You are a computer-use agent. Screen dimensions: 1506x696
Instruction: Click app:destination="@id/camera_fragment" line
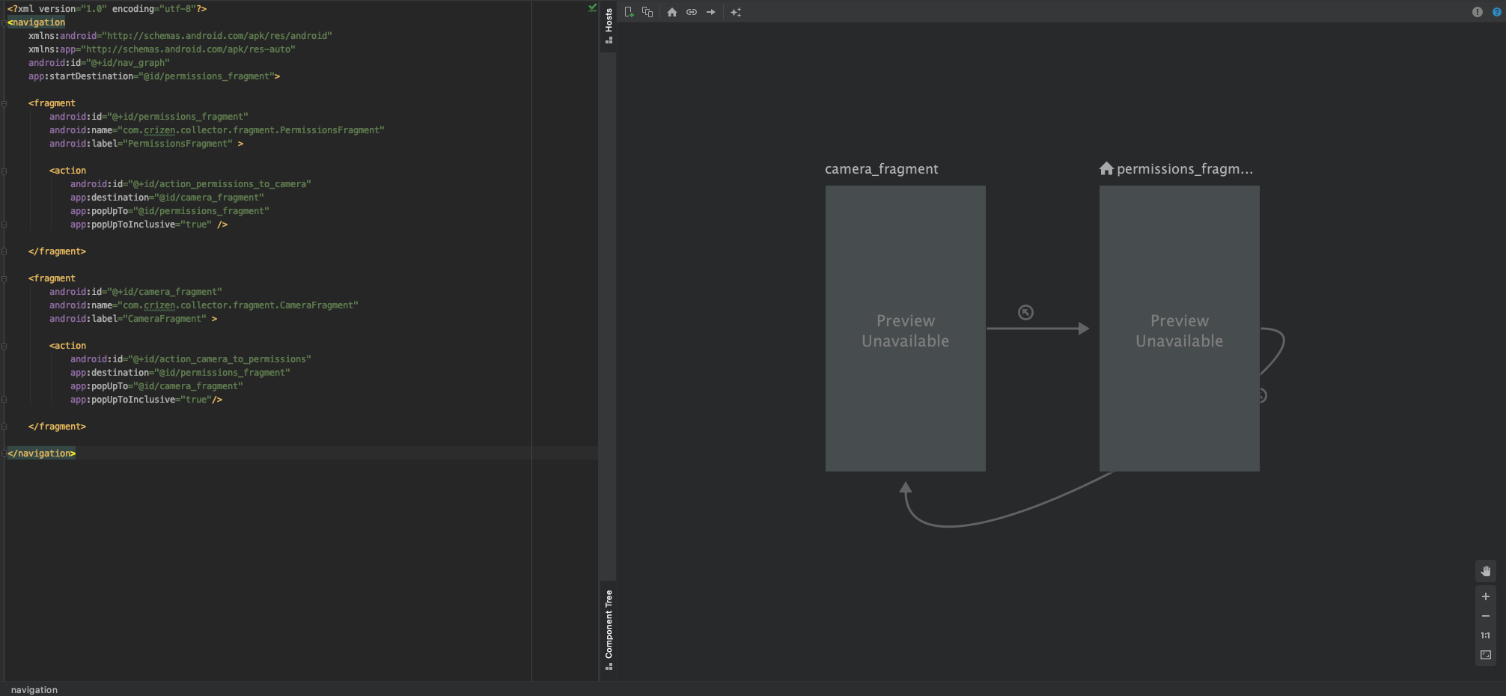167,198
